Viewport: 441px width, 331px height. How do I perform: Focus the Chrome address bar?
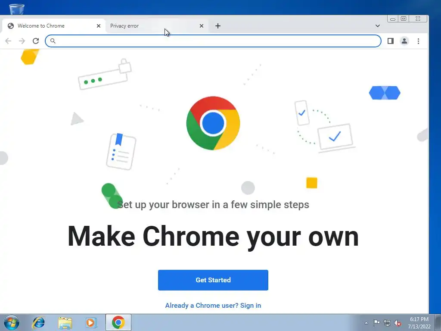click(213, 41)
